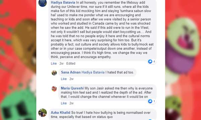Screen dimensions: 201x120
Task: Select the like count 4 beside thumbs-up
Action: pos(154,62)
